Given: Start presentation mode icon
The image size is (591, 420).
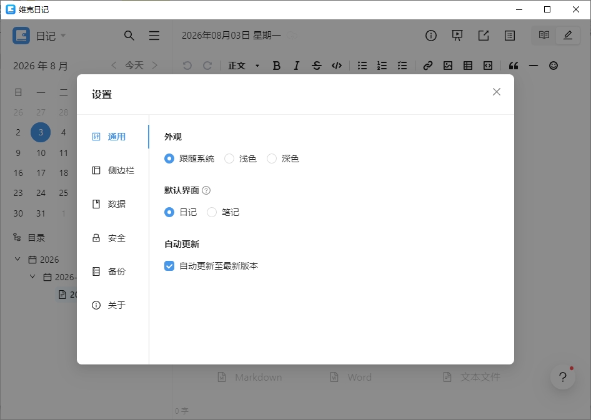Looking at the screenshot, I should point(457,36).
